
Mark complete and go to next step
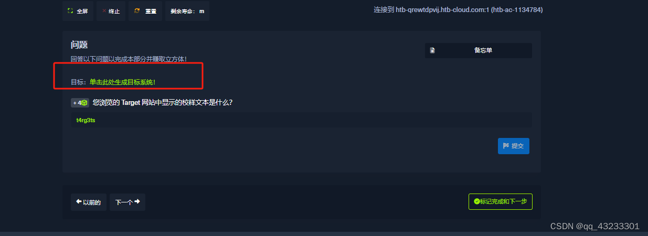pos(501,201)
